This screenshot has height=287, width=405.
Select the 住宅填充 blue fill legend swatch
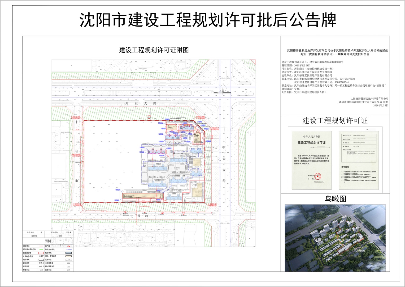tap(69, 253)
